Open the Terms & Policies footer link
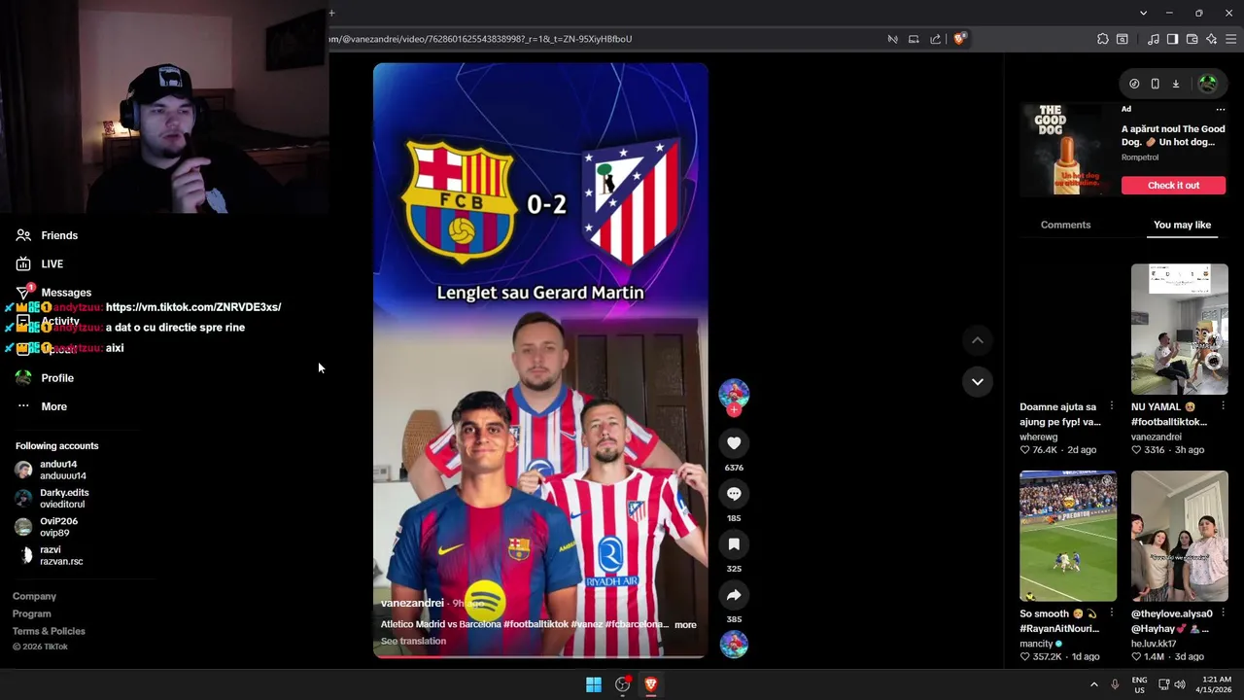The height and width of the screenshot is (700, 1244). pos(49,631)
